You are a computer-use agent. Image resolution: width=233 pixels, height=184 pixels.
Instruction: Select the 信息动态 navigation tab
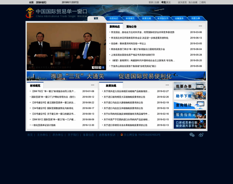(x=114, y=18)
